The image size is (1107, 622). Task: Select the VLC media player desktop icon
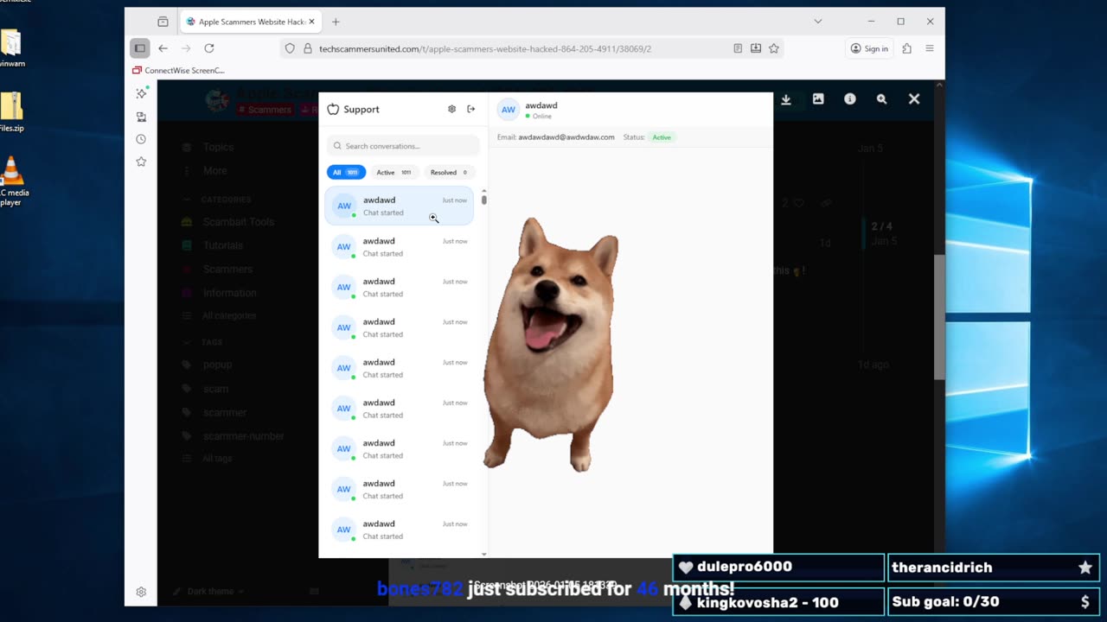click(12, 181)
